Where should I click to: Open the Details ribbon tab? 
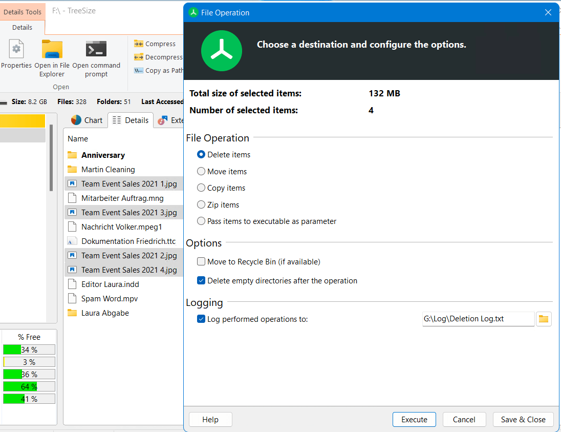(22, 28)
